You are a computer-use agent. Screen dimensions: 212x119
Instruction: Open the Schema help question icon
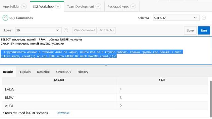click(x=204, y=18)
